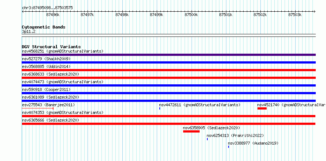The width and height of the screenshot is (326, 161).
Task: Click the short red nsv4521740 bar
Action: pyautogui.click(x=262, y=108)
